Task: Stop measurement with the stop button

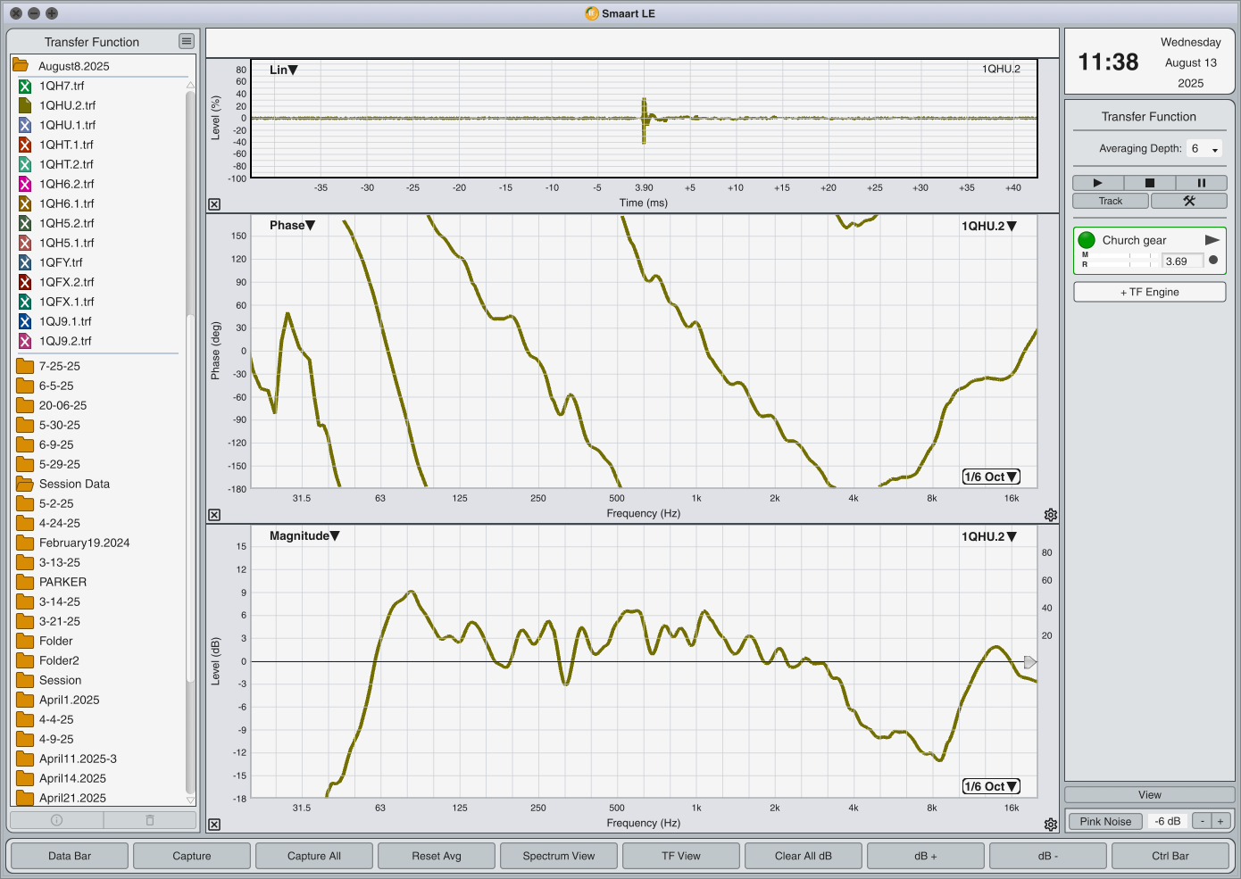Action: click(1149, 183)
